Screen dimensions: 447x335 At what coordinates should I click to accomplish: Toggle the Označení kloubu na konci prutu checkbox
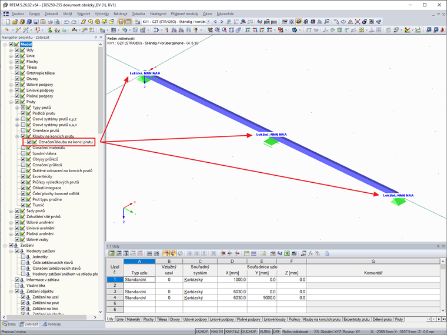(29, 142)
